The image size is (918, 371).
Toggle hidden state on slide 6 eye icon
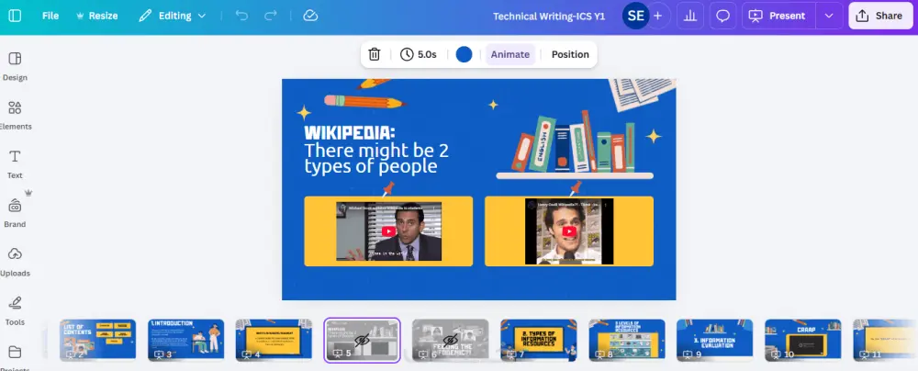450,340
